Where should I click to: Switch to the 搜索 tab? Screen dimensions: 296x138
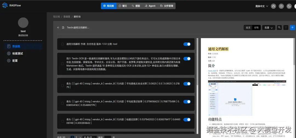[x=136, y=6]
